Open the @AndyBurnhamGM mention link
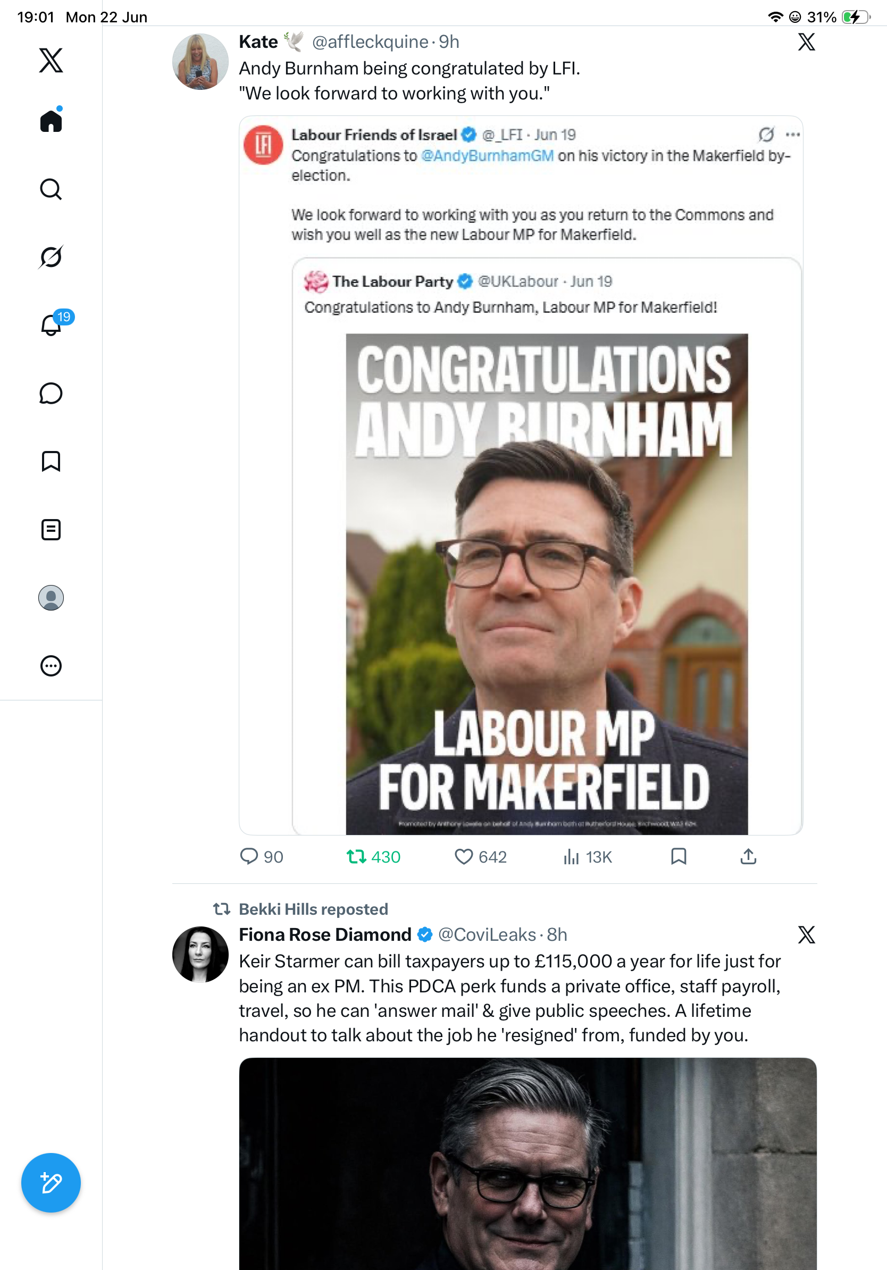 (x=487, y=156)
